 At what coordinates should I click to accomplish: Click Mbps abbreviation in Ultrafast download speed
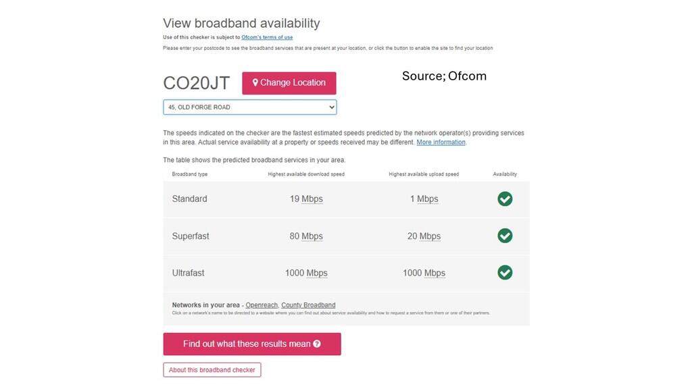click(317, 274)
